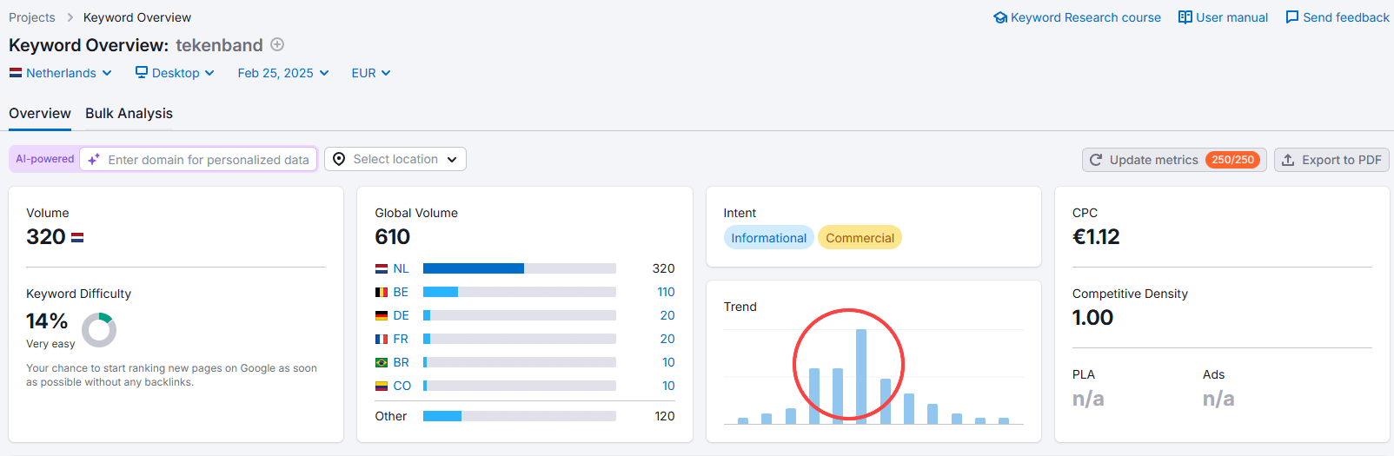This screenshot has width=1394, height=456.
Task: Focus the Enter domain input field
Action: pos(198,160)
